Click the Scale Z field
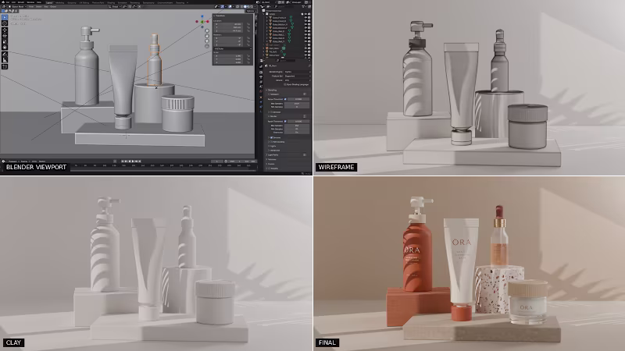 pos(228,62)
